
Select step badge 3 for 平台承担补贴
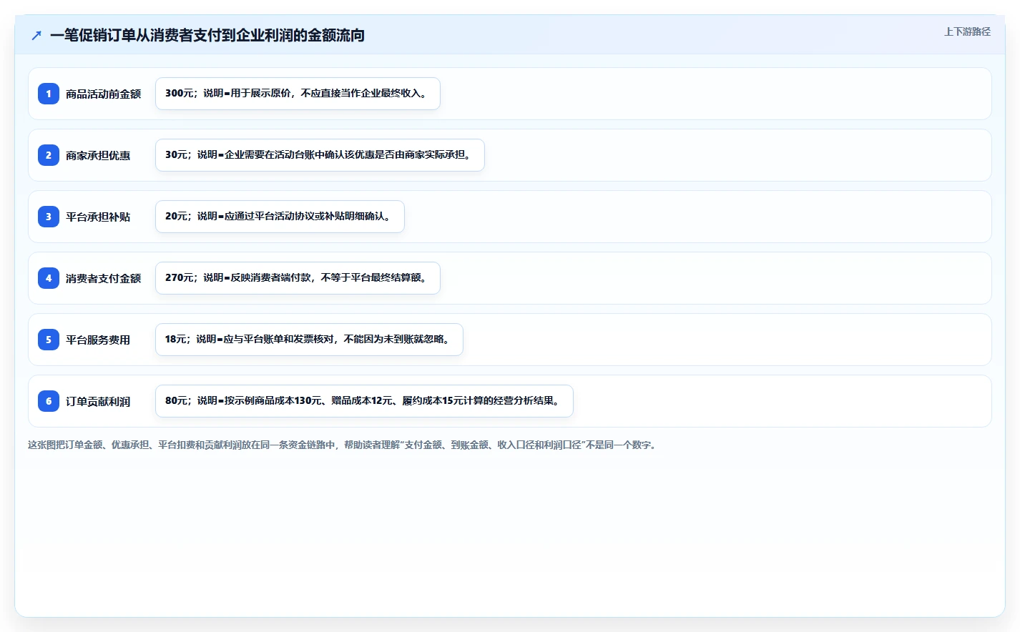click(x=49, y=217)
